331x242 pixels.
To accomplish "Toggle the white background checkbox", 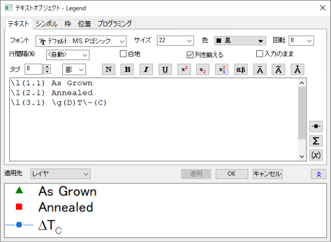I will coord(123,54).
